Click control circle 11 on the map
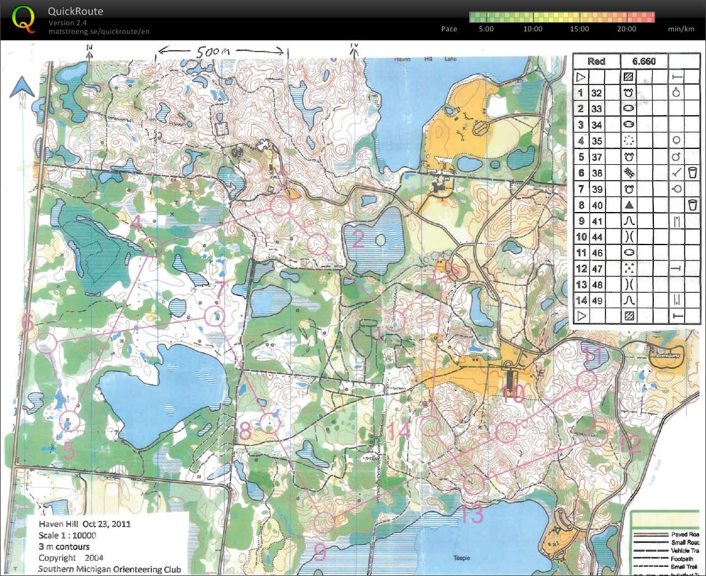This screenshot has width=706, height=576. [587, 381]
